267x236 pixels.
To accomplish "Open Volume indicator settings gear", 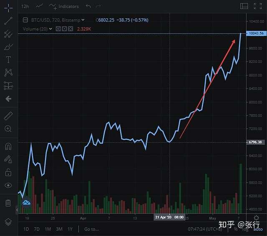I will [x=64, y=29].
